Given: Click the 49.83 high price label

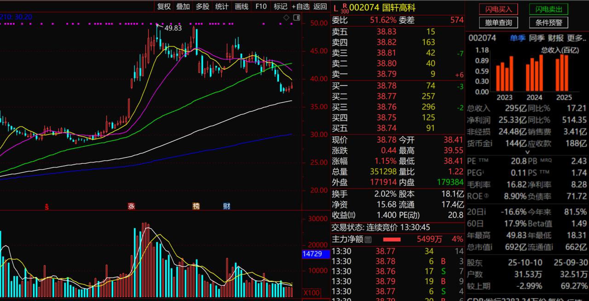Looking at the screenshot, I should point(173,28).
